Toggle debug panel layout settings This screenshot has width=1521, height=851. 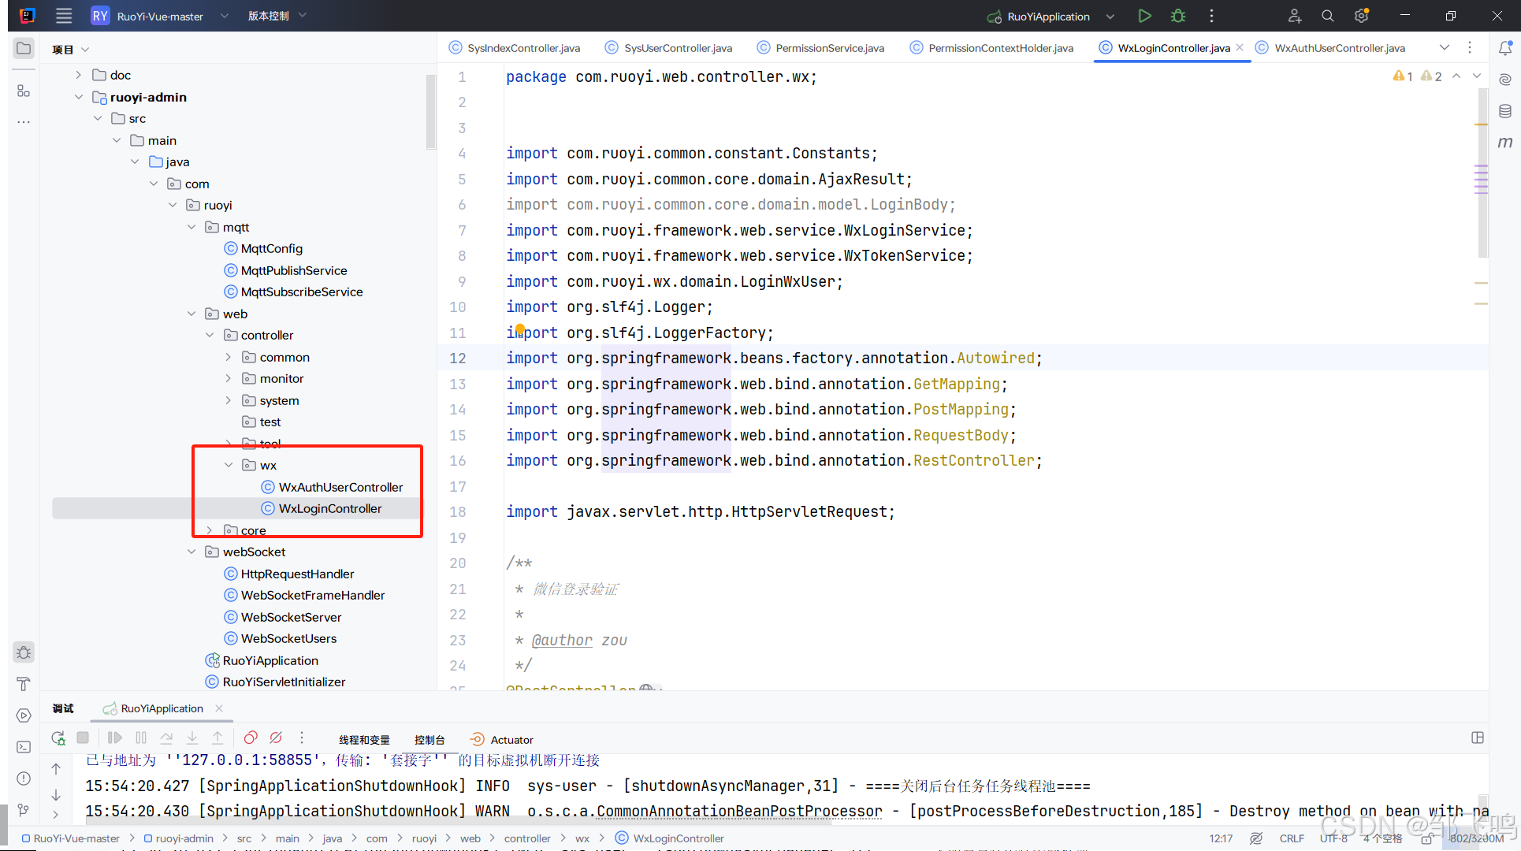pyautogui.click(x=1478, y=738)
